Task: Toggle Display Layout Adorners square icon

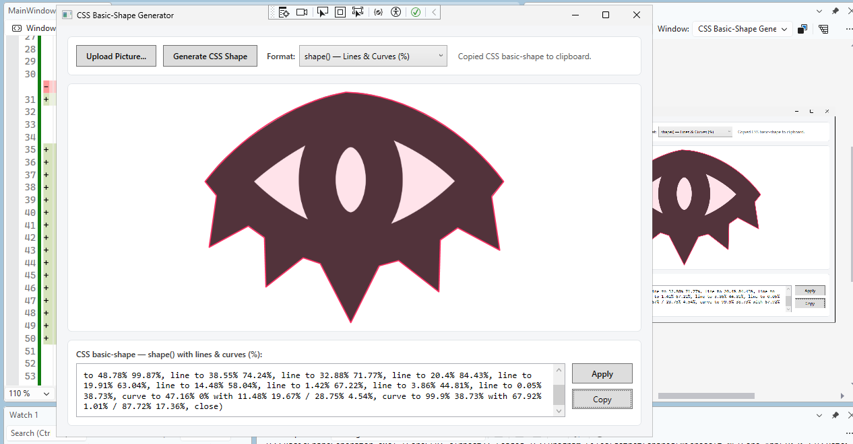Action: point(340,12)
